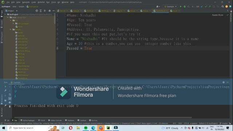The height and width of the screenshot is (131, 233).
Task: Select the active Example.py editor tab
Action: click(x=160, y=11)
